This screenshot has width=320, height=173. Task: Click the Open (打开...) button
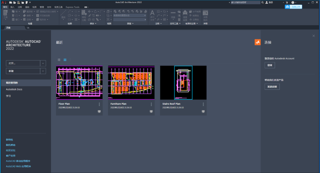(x=23, y=63)
